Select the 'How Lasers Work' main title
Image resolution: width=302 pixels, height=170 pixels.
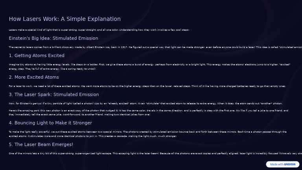pyautogui.click(x=64, y=19)
